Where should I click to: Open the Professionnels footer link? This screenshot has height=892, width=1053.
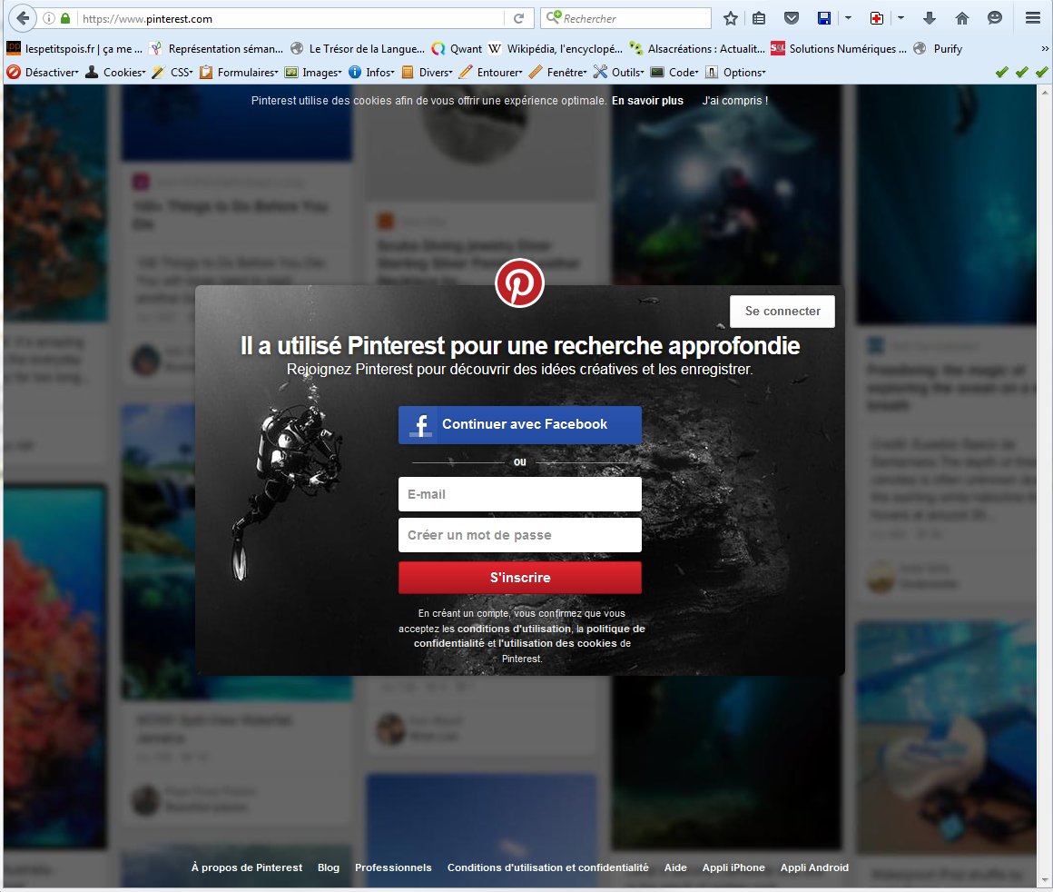tap(393, 867)
